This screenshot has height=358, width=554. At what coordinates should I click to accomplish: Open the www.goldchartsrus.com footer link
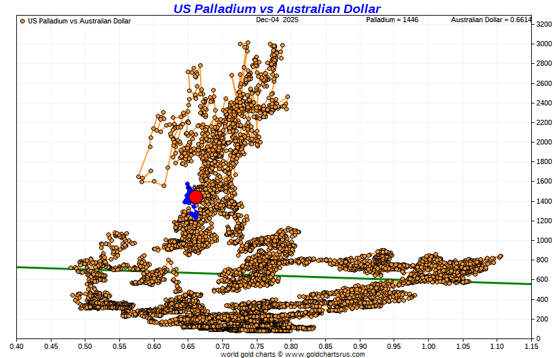coord(326,354)
